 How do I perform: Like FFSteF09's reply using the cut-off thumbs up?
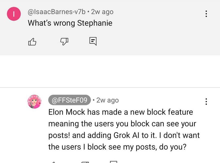click(x=53, y=162)
